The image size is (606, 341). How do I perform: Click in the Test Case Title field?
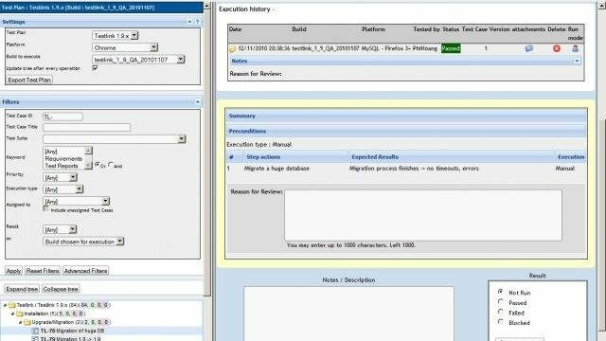86,127
